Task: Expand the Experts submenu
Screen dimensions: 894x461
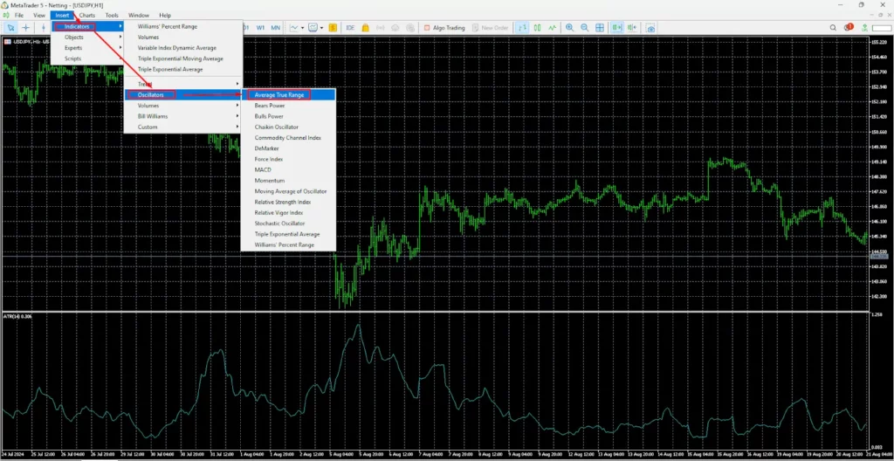Action: point(88,48)
